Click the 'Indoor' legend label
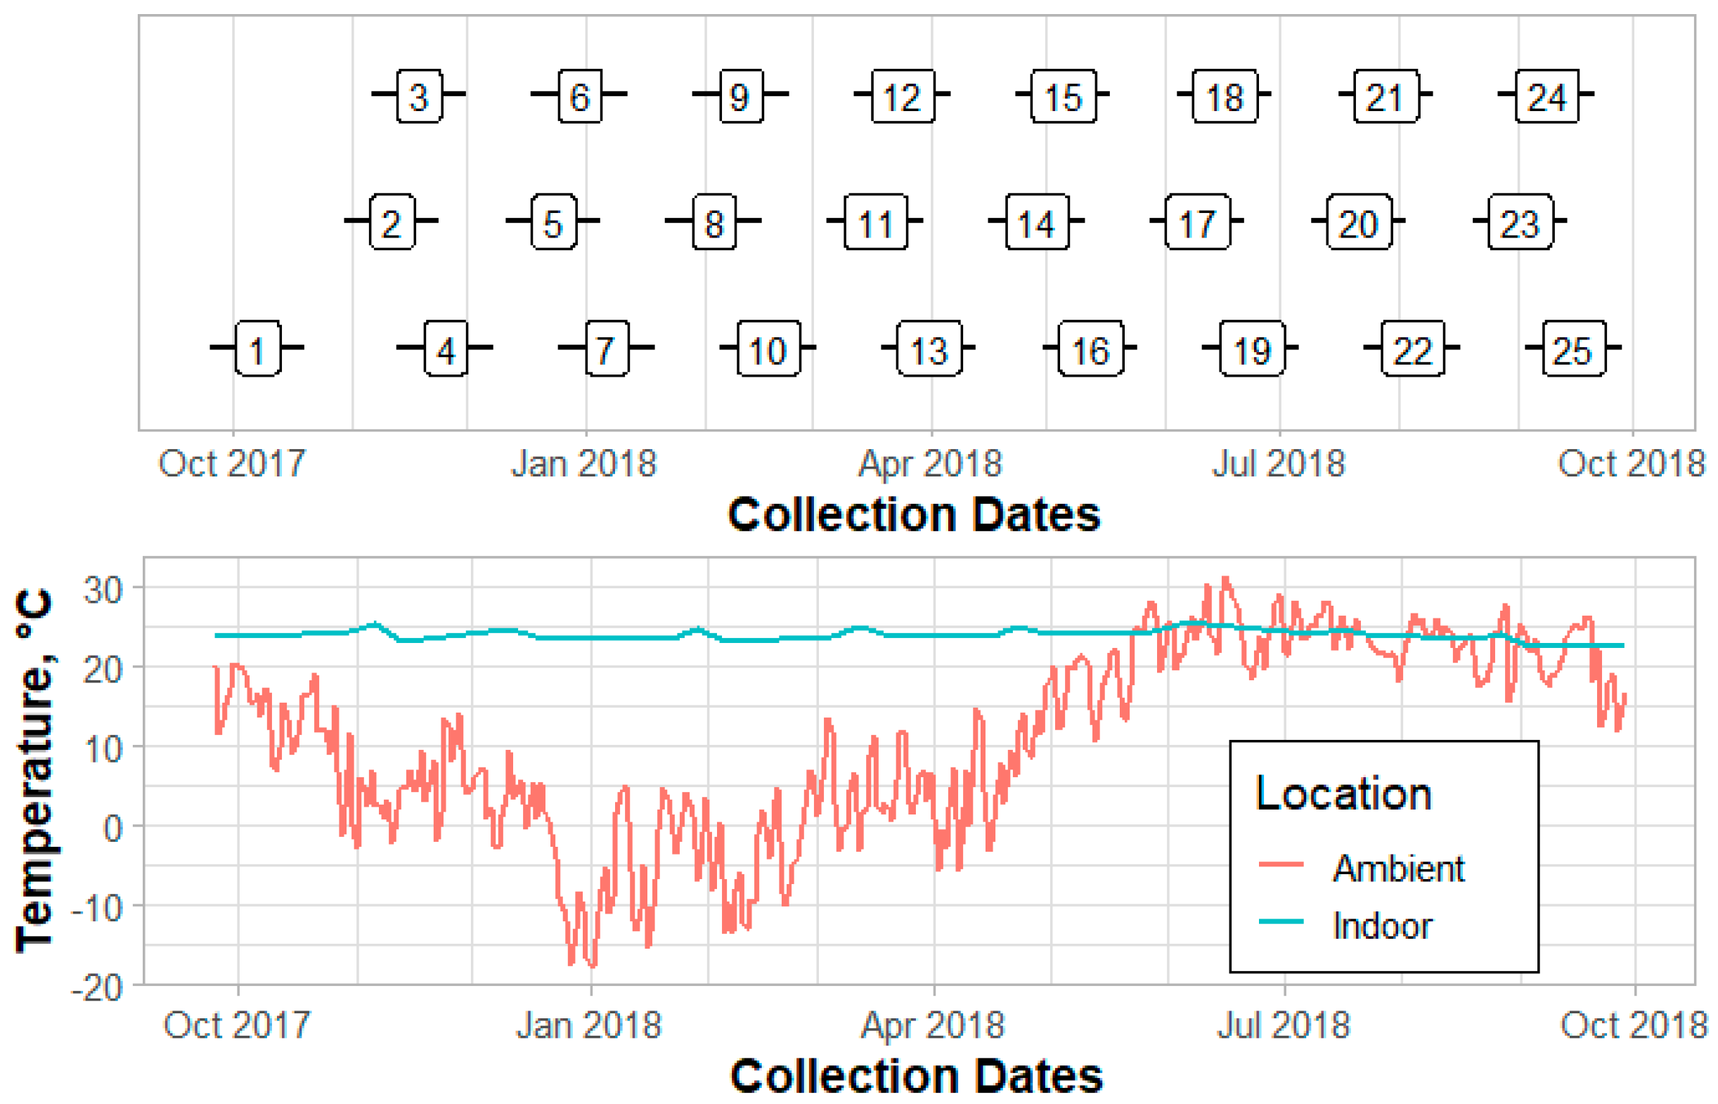The image size is (1718, 1104). pyautogui.click(x=1382, y=925)
